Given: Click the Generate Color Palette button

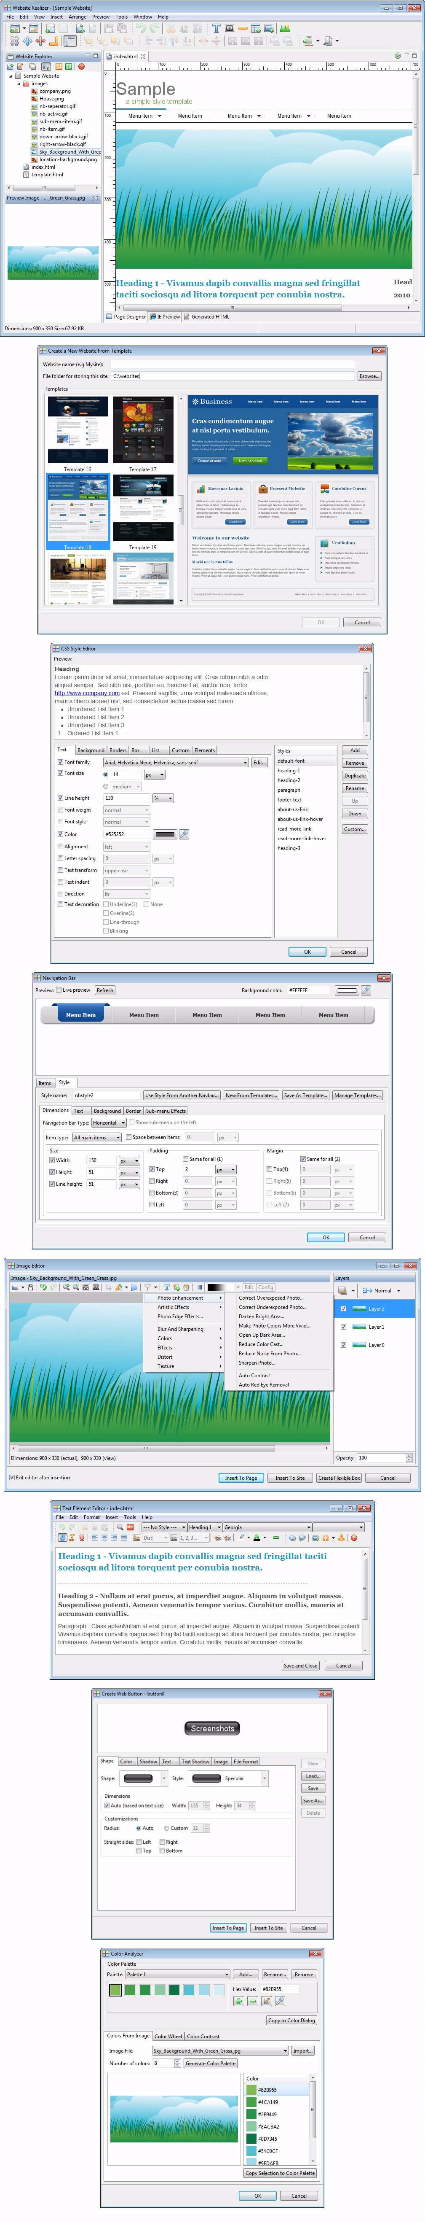Looking at the screenshot, I should tap(210, 2064).
